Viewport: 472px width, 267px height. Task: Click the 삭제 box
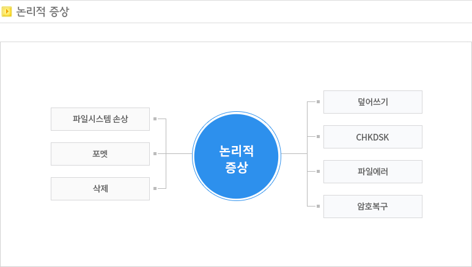click(x=100, y=189)
